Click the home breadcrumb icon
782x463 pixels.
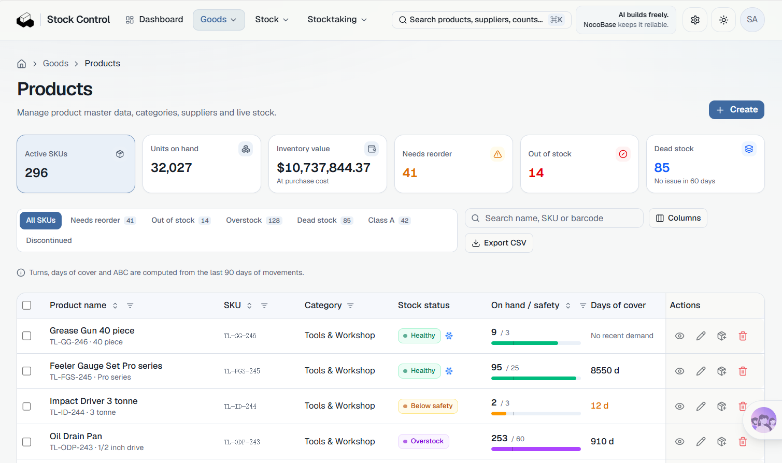point(22,64)
